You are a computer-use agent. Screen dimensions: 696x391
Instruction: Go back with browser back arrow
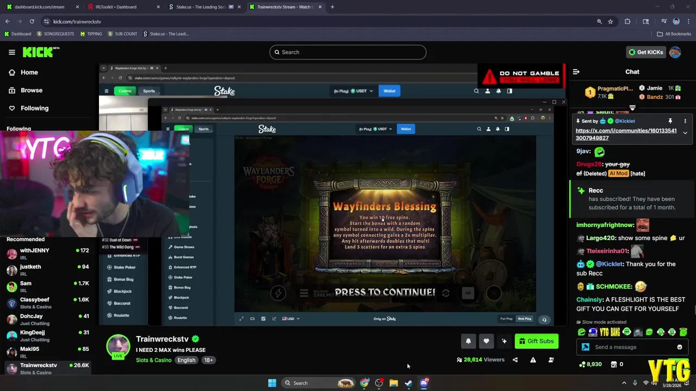click(x=7, y=22)
